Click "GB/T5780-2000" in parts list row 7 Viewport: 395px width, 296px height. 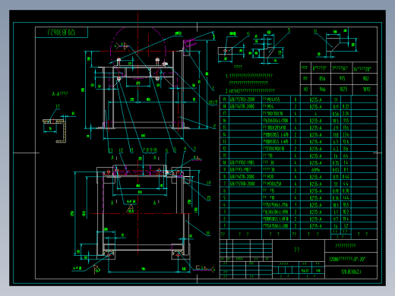click(242, 184)
